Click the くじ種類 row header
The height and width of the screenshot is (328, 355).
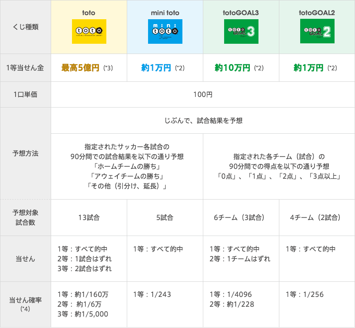click(x=25, y=27)
